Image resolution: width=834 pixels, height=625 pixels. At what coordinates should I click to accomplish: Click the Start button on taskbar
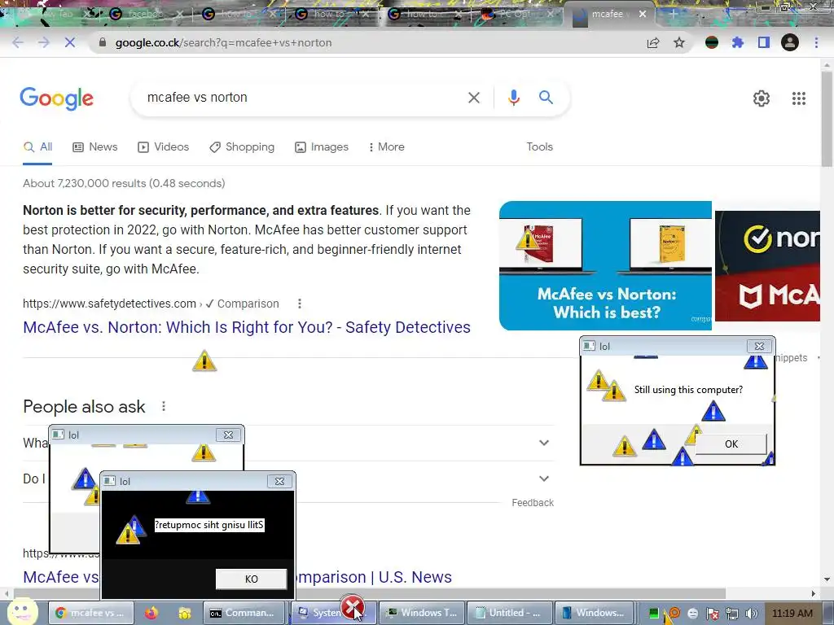(21, 612)
